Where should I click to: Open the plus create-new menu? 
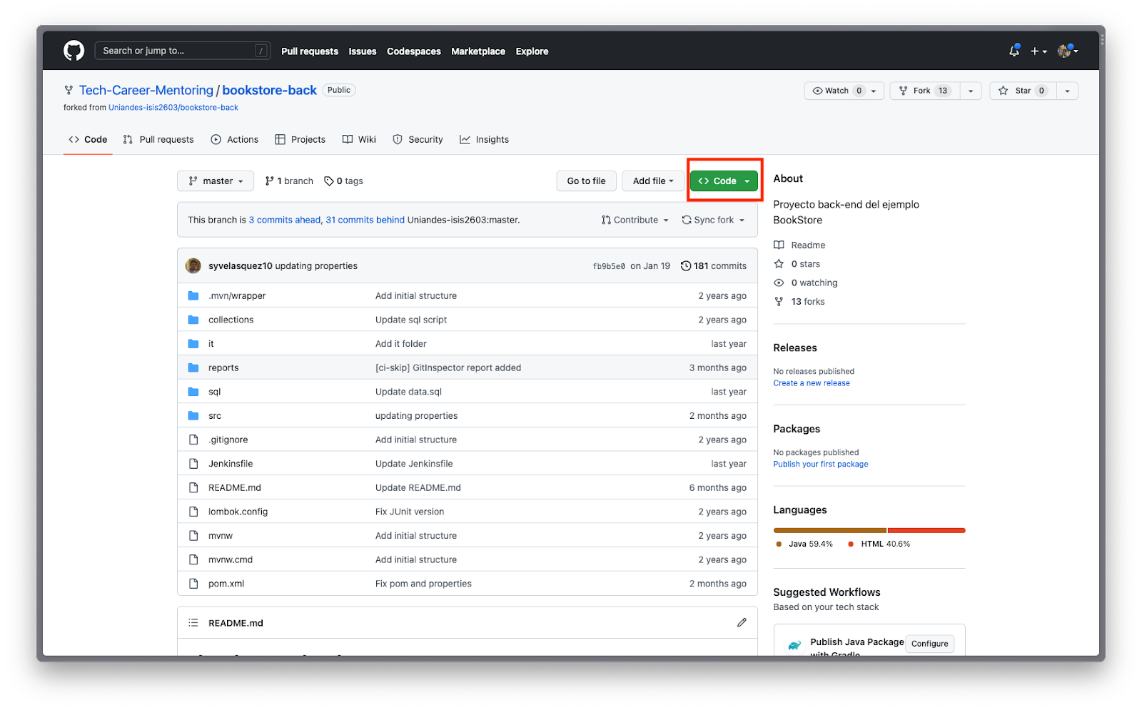[x=1039, y=51]
